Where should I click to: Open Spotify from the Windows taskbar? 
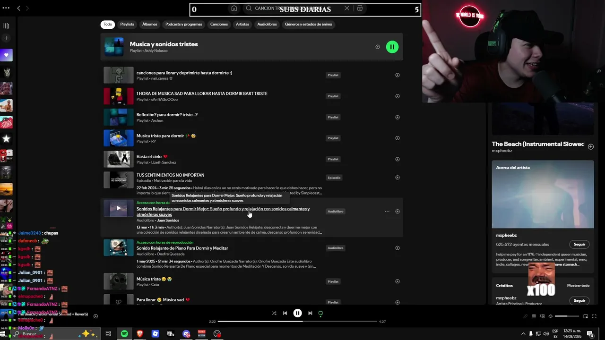coord(124,334)
